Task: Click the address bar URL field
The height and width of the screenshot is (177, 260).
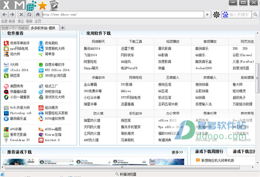Action: click(x=123, y=15)
